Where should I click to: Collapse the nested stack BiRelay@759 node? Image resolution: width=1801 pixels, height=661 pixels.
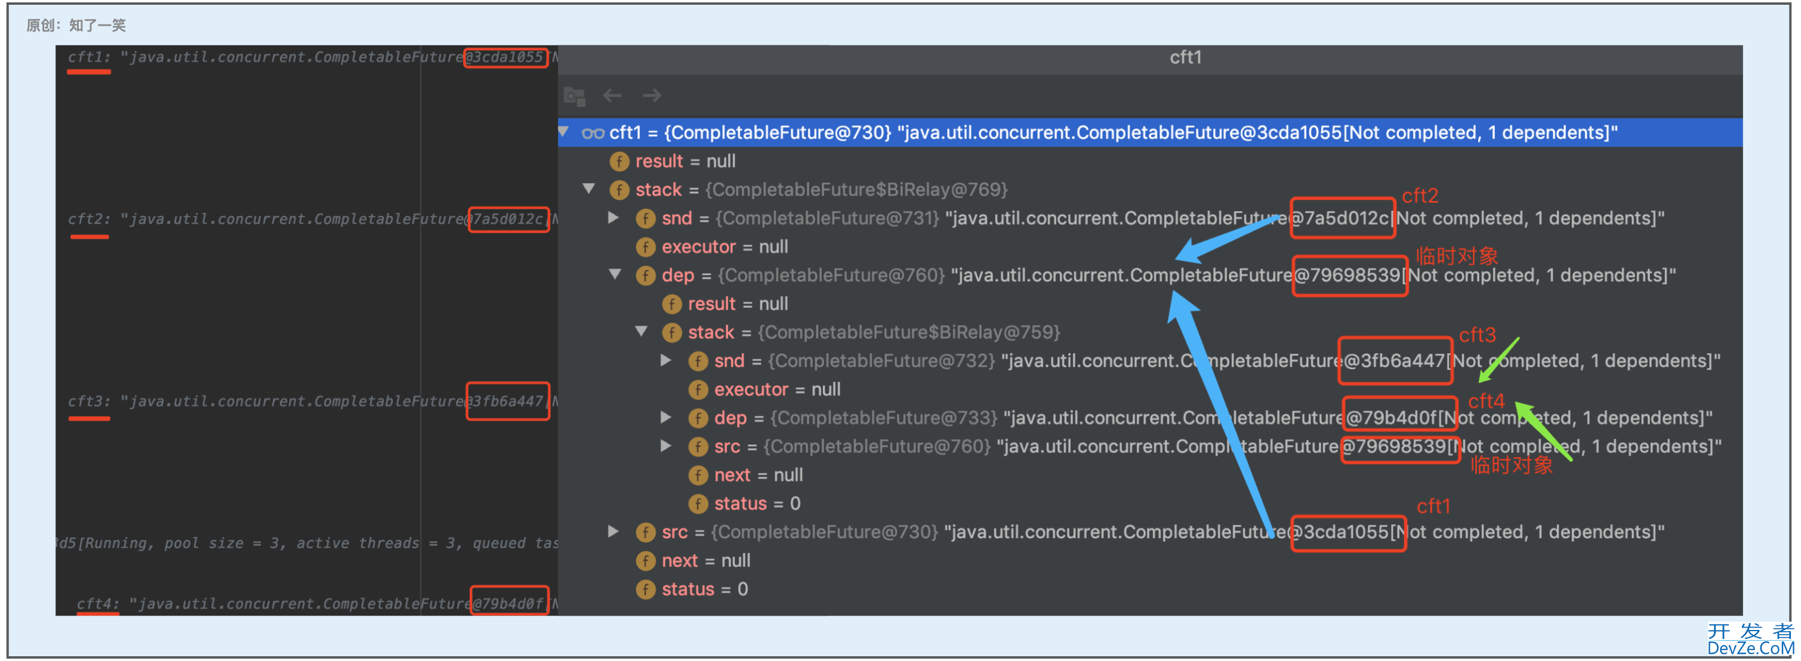[641, 331]
